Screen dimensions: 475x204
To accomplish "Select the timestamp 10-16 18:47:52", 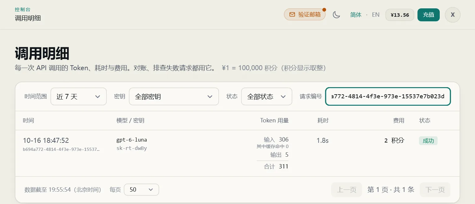I will pyautogui.click(x=46, y=140).
